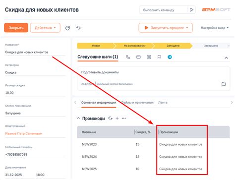Click the Telegram icon

(170, 57)
